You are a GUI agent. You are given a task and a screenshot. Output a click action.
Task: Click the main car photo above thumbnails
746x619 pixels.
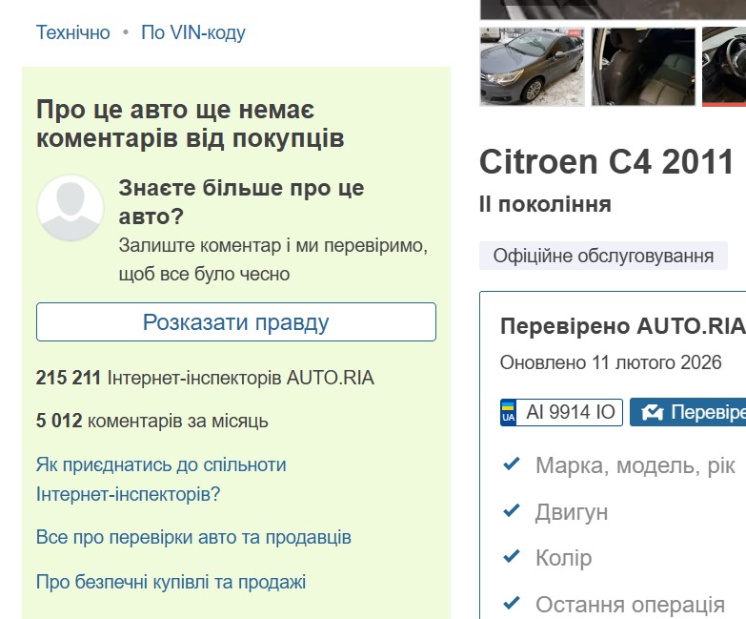point(612,10)
